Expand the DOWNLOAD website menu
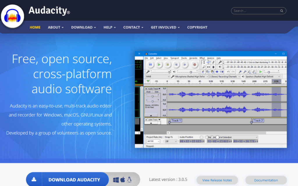Image resolution: width=298 pixels, height=186 pixels. [84, 27]
